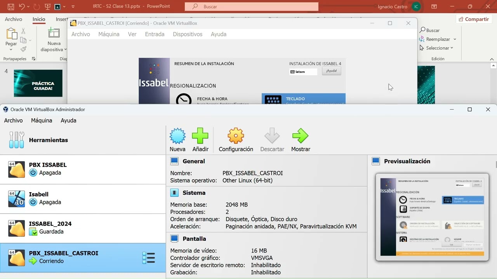The height and width of the screenshot is (279, 497).
Task: Select the ISSABEL_2024 saved machine
Action: point(83,228)
